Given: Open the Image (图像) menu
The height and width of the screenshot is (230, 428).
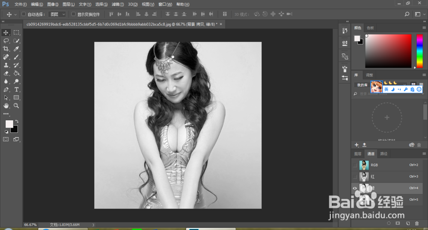Looking at the screenshot, I should 53,4.
